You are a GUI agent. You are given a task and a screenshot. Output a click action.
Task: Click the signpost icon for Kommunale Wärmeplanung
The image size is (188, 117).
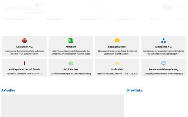[x=164, y=63]
